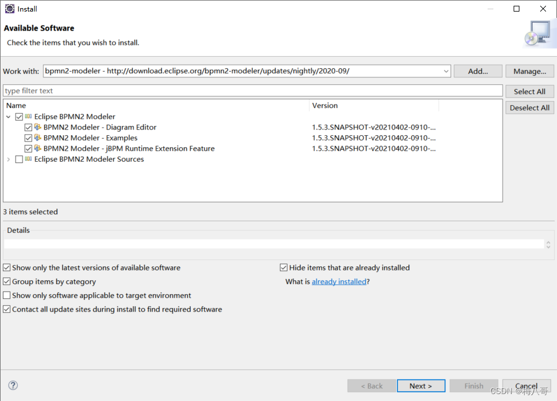The width and height of the screenshot is (557, 401).
Task: Collapse the Eclipse BPMN2 Modeler tree
Action: click(8, 116)
